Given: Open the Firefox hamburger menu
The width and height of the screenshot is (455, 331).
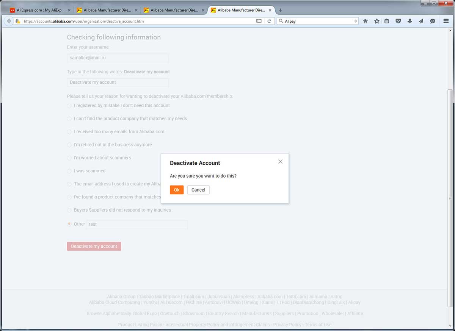Looking at the screenshot, I should click(x=446, y=21).
